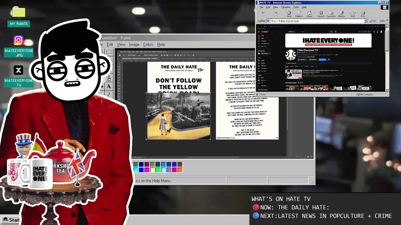401x225 pixels.
Task: Click the 'Pop Culture Digest' section heading
Action: 291,83
